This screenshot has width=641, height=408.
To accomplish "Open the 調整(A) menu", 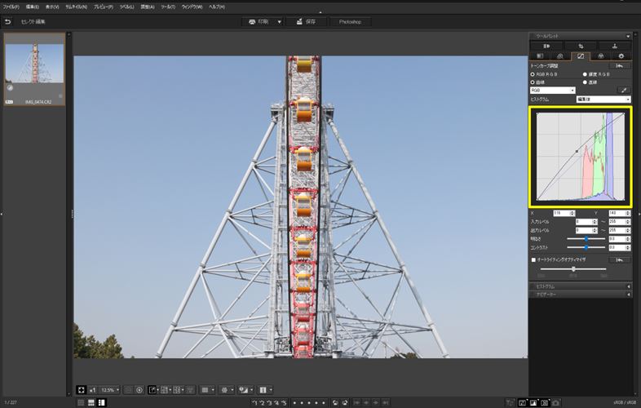I will [x=148, y=7].
